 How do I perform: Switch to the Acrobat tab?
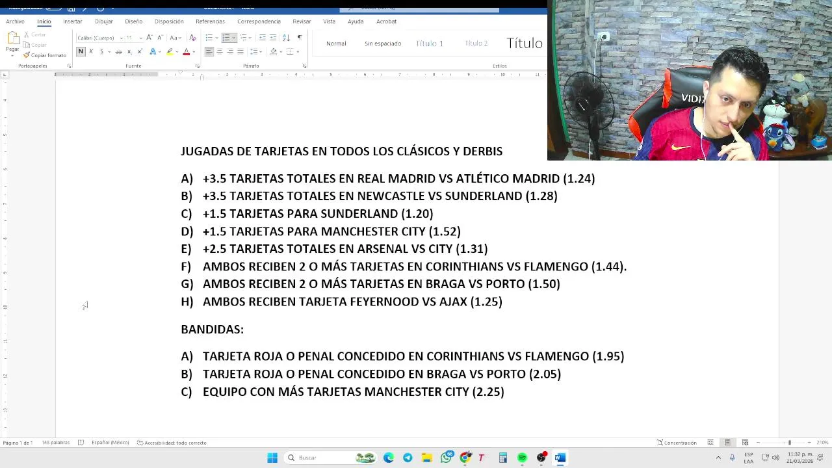pyautogui.click(x=386, y=21)
